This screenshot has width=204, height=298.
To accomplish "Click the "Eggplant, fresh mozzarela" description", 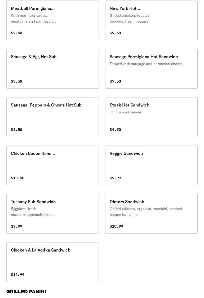I will click(33, 212).
